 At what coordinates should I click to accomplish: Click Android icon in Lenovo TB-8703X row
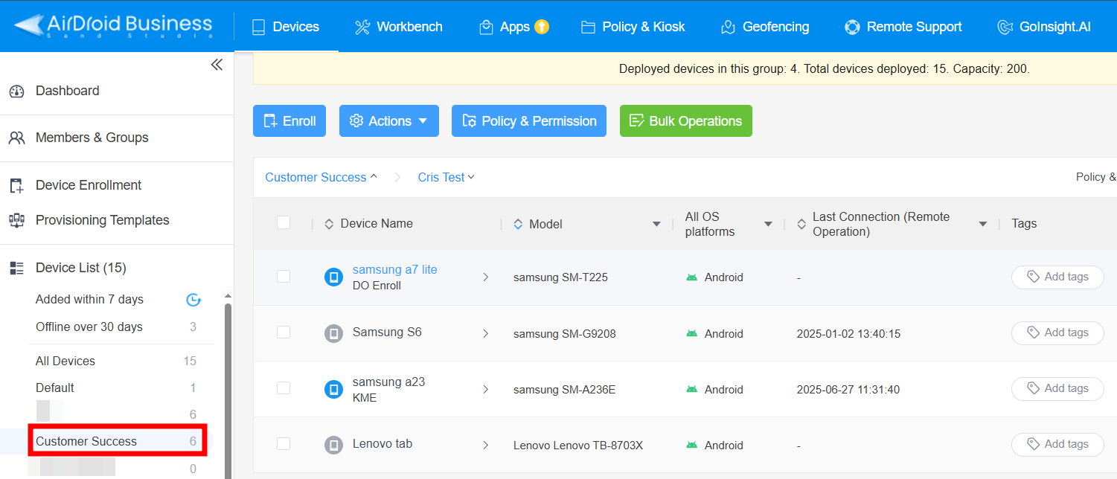(x=692, y=446)
